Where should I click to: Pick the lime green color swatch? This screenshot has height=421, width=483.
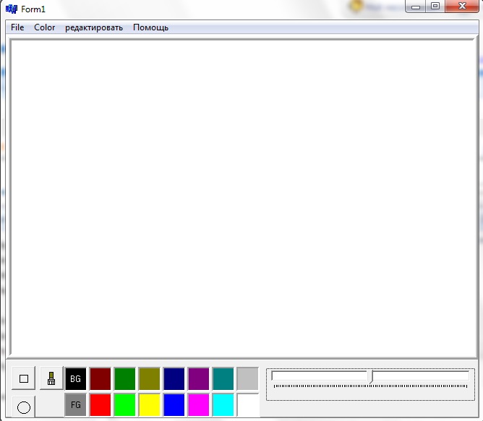coord(125,404)
